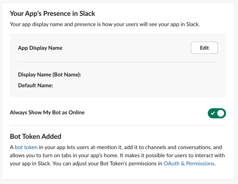Select the App Display Name label
The image size is (238, 184).
tap(40, 48)
